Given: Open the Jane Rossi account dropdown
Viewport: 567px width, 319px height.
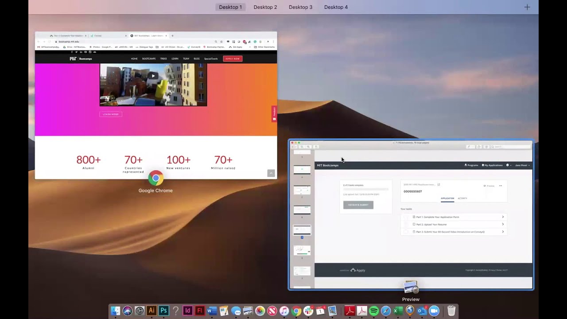Looking at the screenshot, I should pyautogui.click(x=522, y=165).
